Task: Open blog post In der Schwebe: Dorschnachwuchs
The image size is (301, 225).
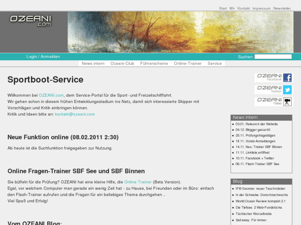Action: 262,195
